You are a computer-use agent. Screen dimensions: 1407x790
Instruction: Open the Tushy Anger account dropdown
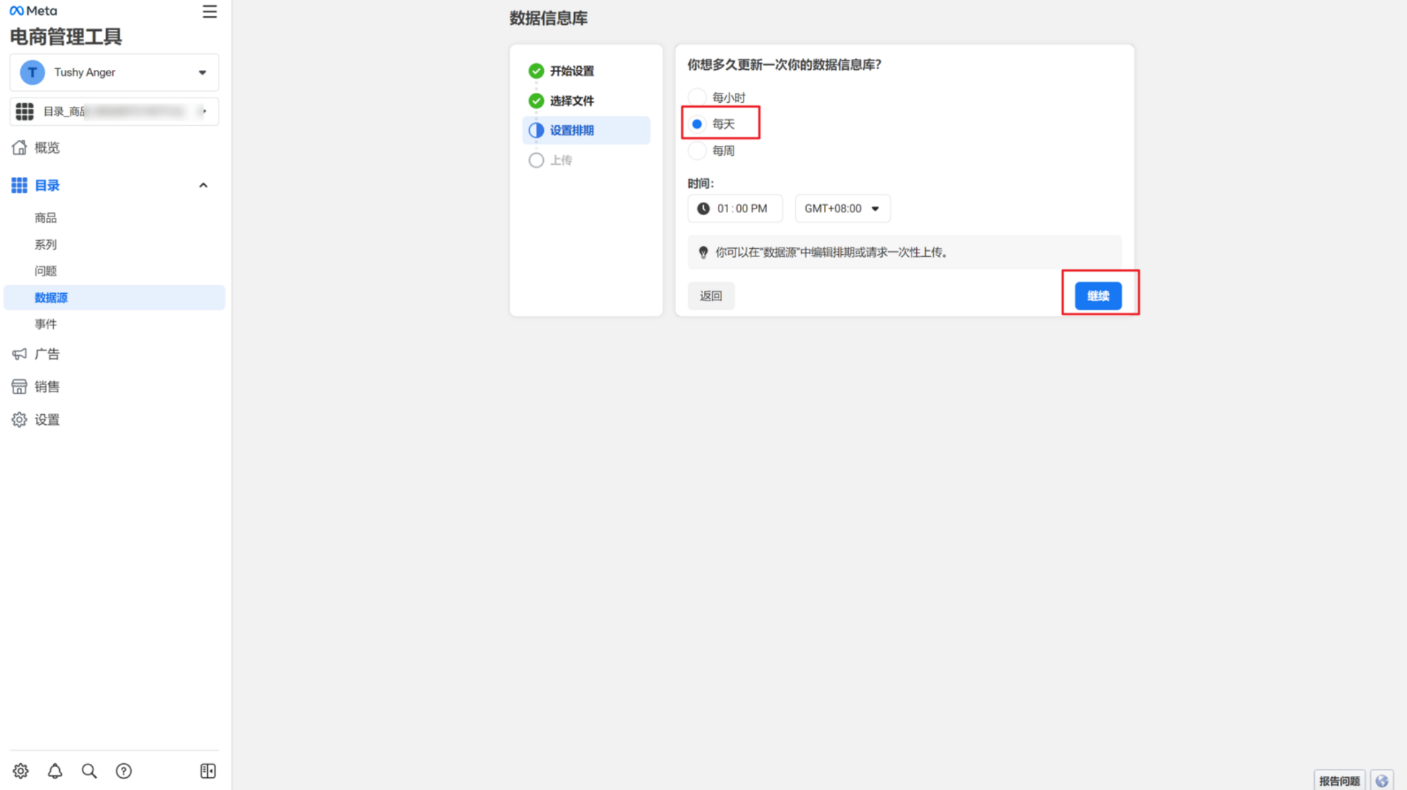114,72
